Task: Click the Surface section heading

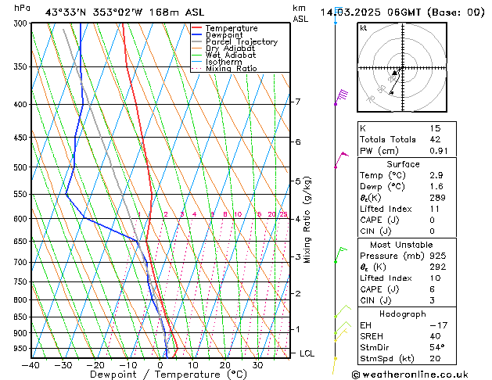Action: 403,164
